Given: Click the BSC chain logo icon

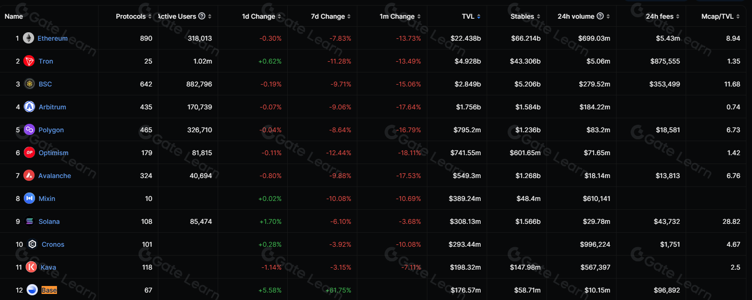Looking at the screenshot, I should pos(29,84).
